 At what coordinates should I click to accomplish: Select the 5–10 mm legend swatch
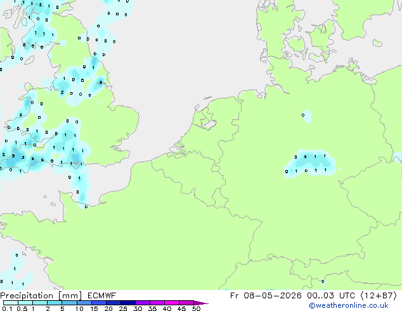click(x=69, y=303)
